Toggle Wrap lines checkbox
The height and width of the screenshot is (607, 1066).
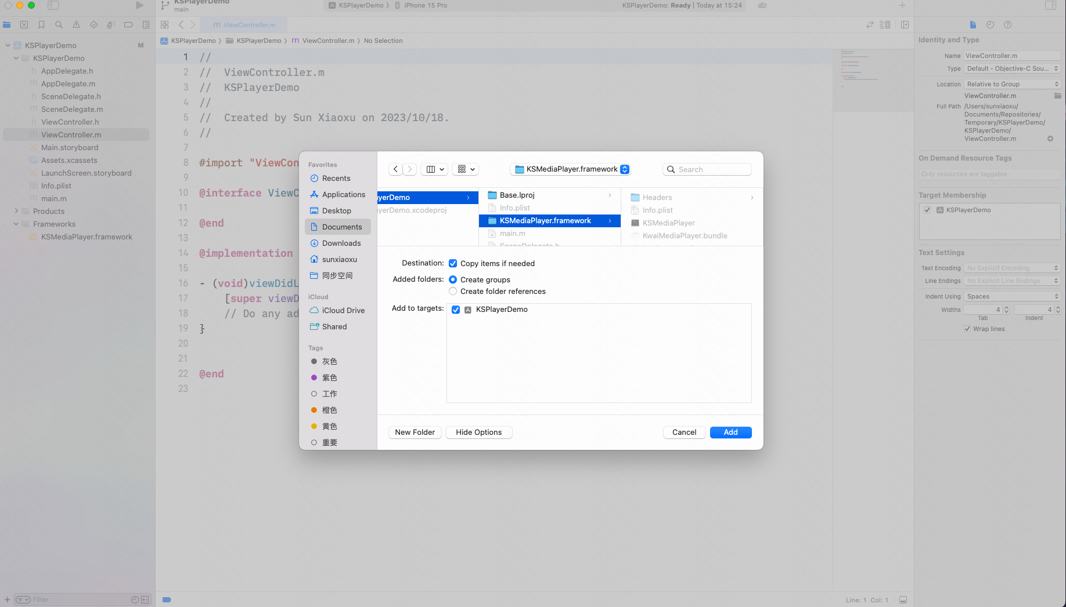pos(967,329)
